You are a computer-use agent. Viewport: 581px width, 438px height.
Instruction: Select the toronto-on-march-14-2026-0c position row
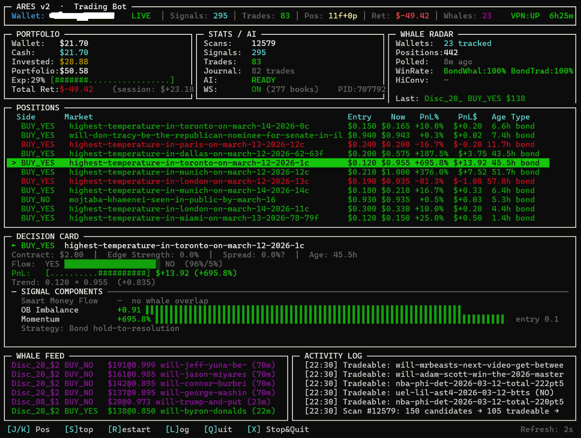pyautogui.click(x=278, y=126)
